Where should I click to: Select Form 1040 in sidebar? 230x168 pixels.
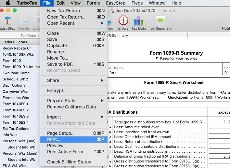[12, 61]
